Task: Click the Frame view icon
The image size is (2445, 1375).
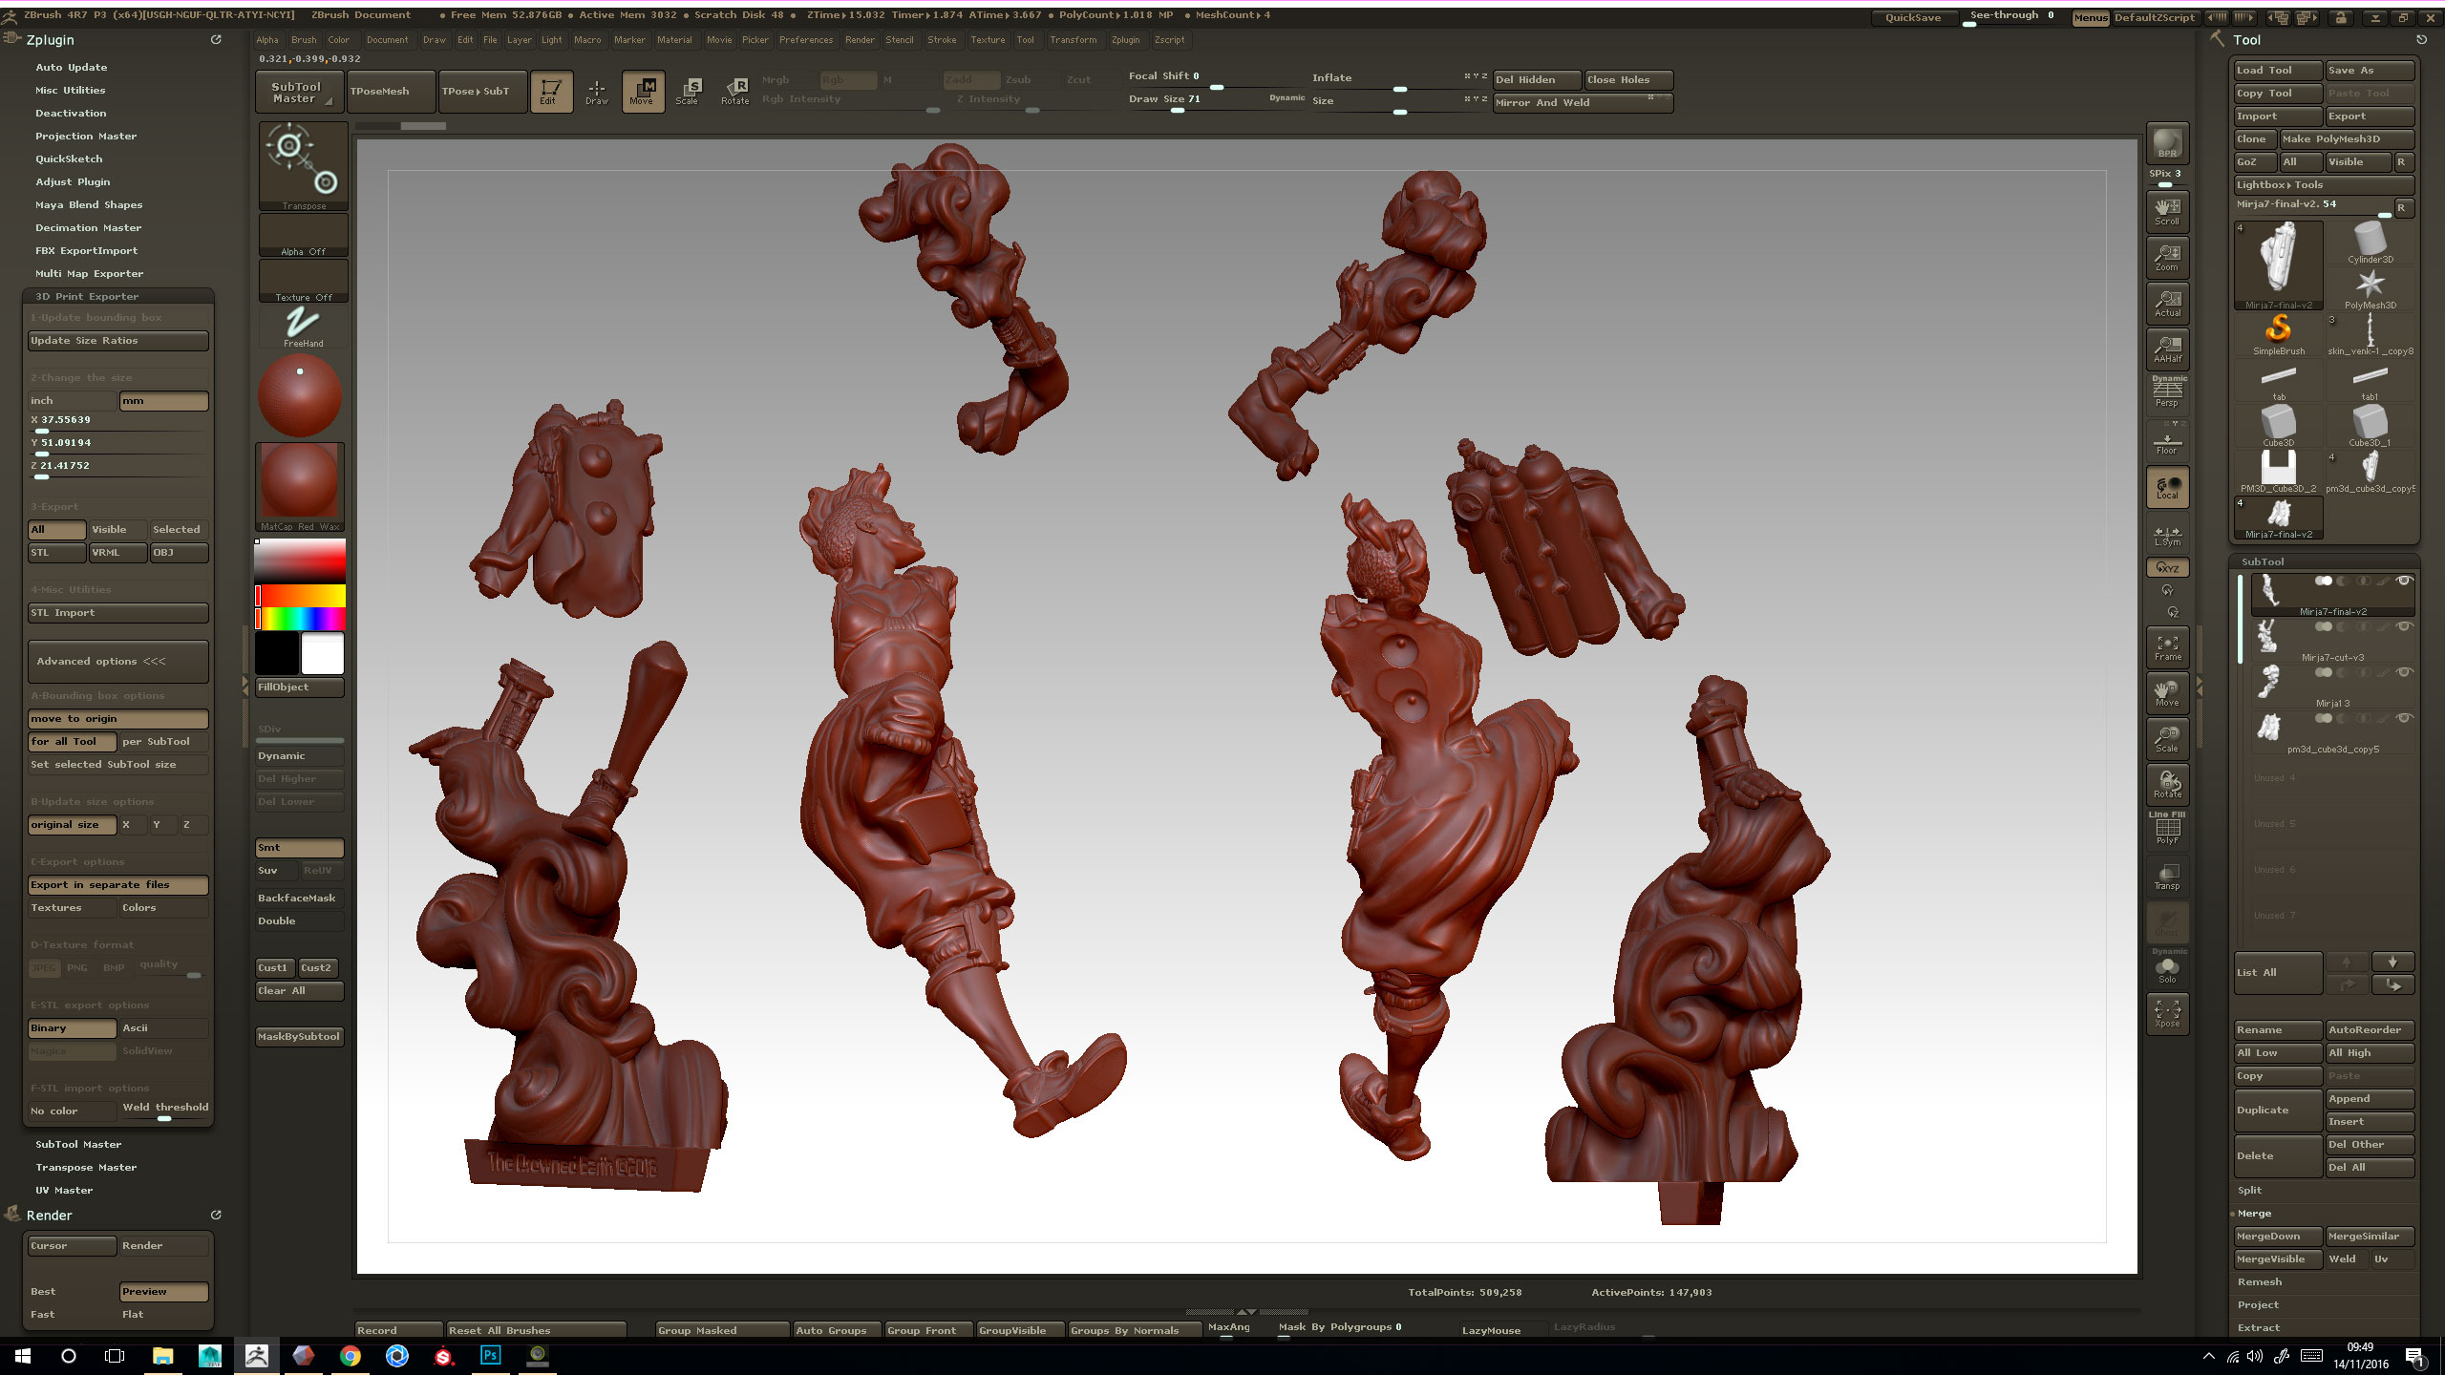Action: (2167, 647)
